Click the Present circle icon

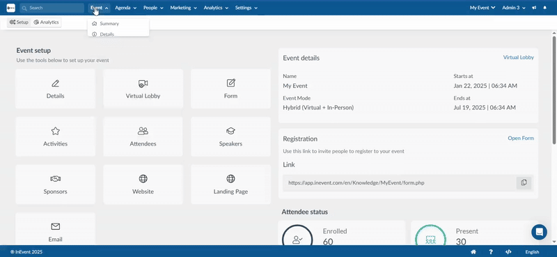coord(430,235)
